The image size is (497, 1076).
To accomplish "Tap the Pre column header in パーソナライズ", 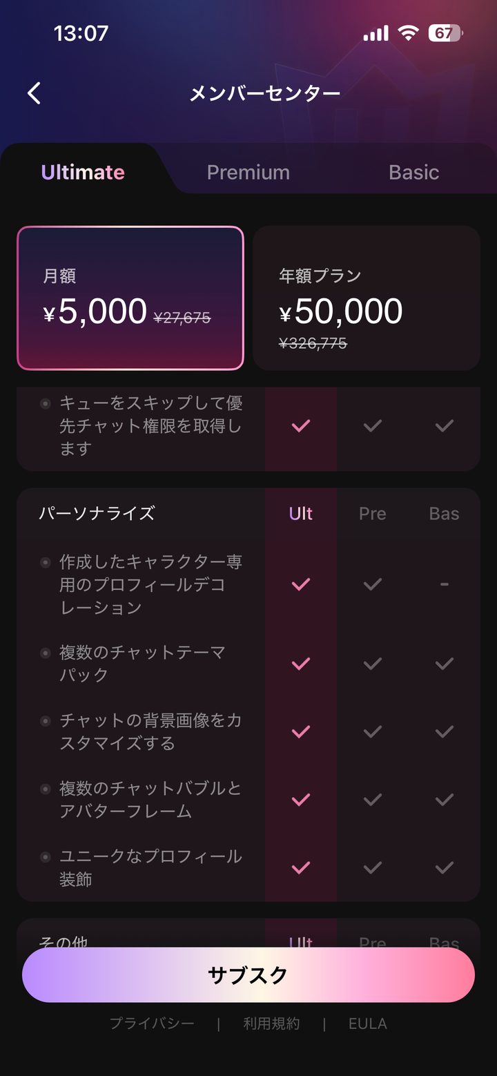I will tap(373, 513).
